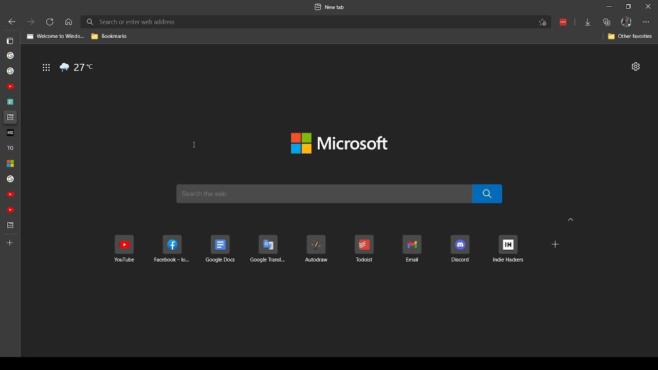
Task: Click the Forward navigation arrow
Action: coord(31,22)
